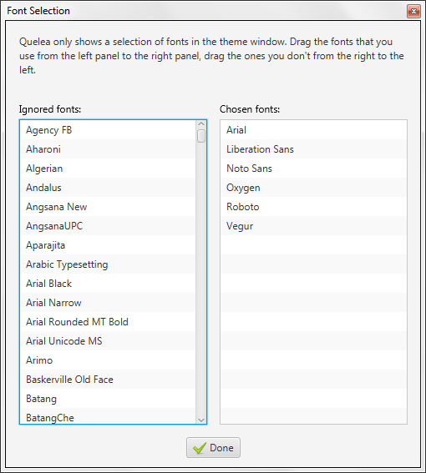Image resolution: width=426 pixels, height=473 pixels.
Task: Click the Done button with green checkmark
Action: (213, 448)
